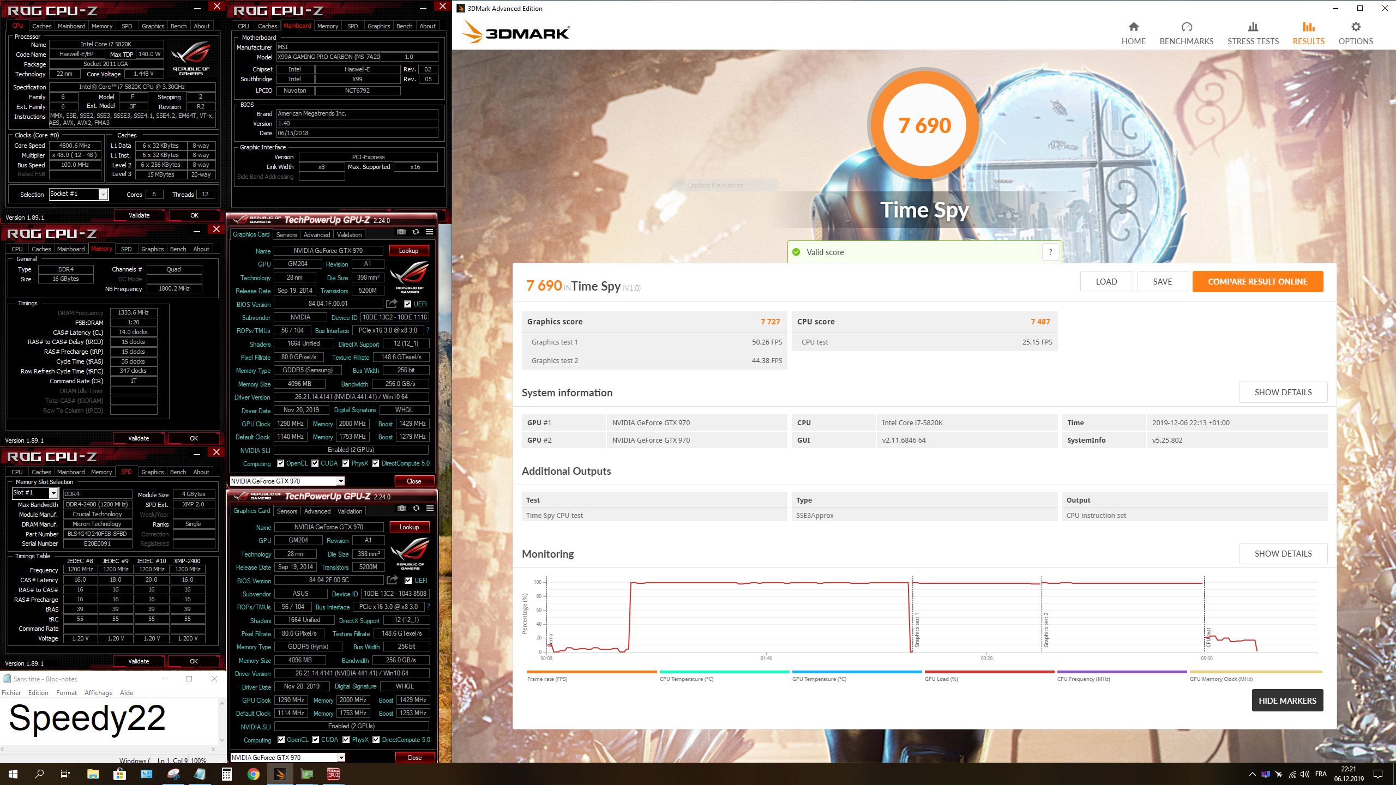Open the Socket #1 selection dropdown in CPU-Z
This screenshot has width=1396, height=785.
point(79,194)
